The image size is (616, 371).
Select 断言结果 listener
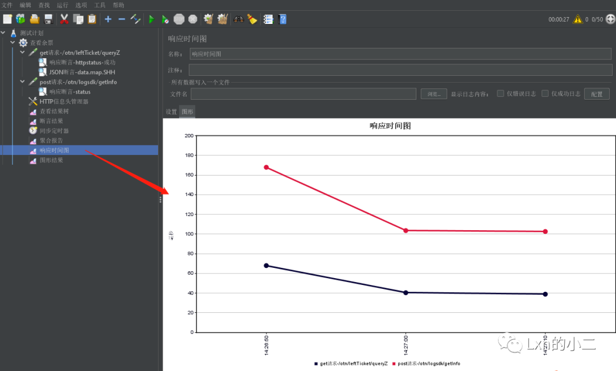coord(51,121)
